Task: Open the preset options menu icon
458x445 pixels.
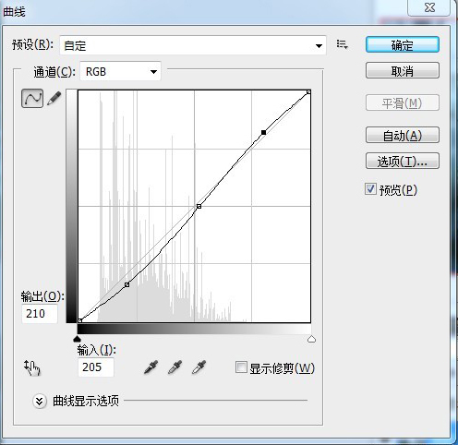Action: click(342, 44)
